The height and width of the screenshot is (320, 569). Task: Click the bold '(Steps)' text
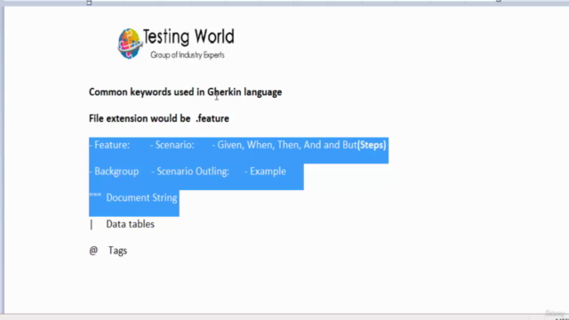(x=372, y=145)
